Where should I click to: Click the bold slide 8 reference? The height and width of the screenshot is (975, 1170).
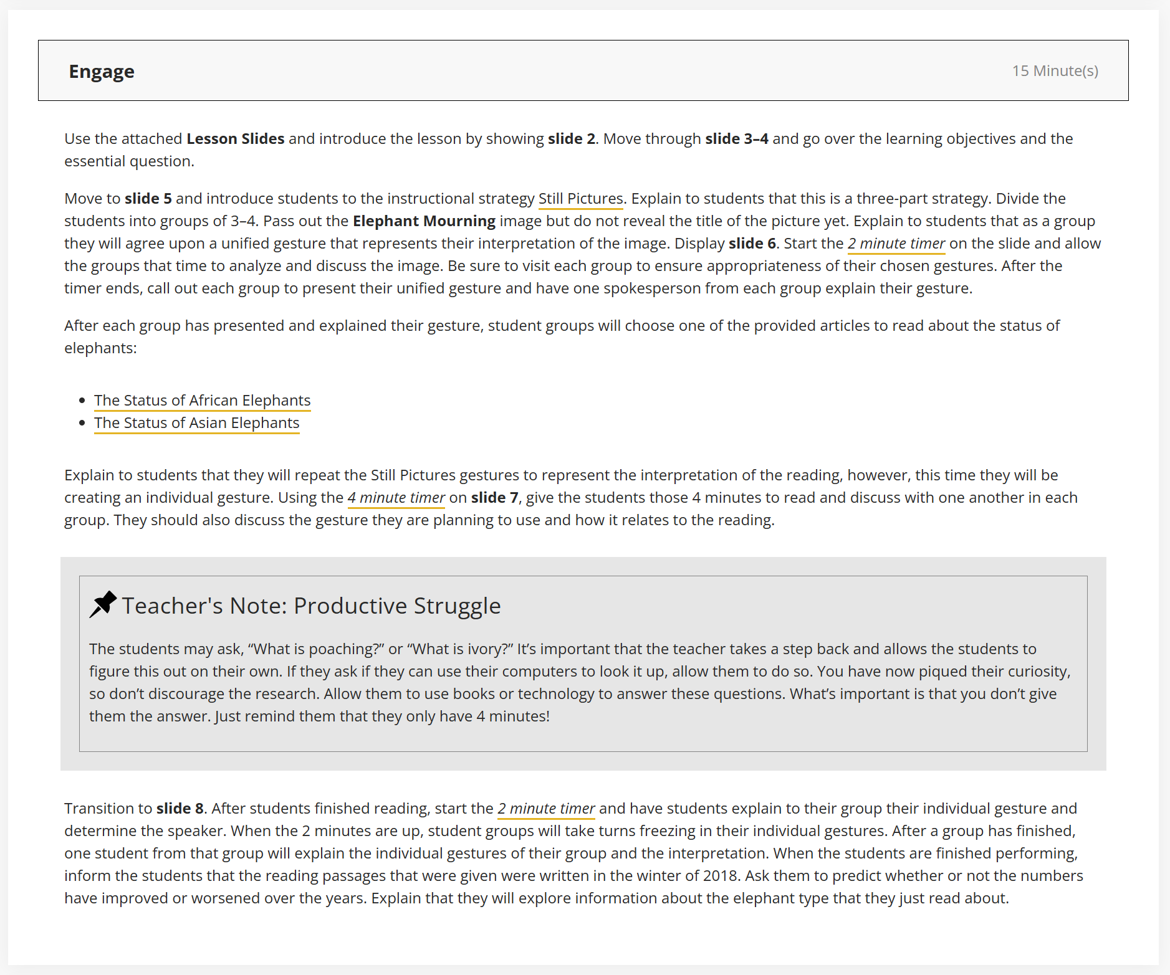180,809
